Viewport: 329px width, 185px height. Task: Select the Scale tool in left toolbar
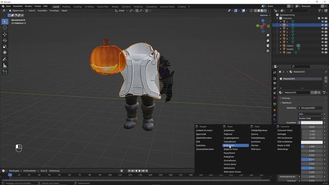(5, 47)
